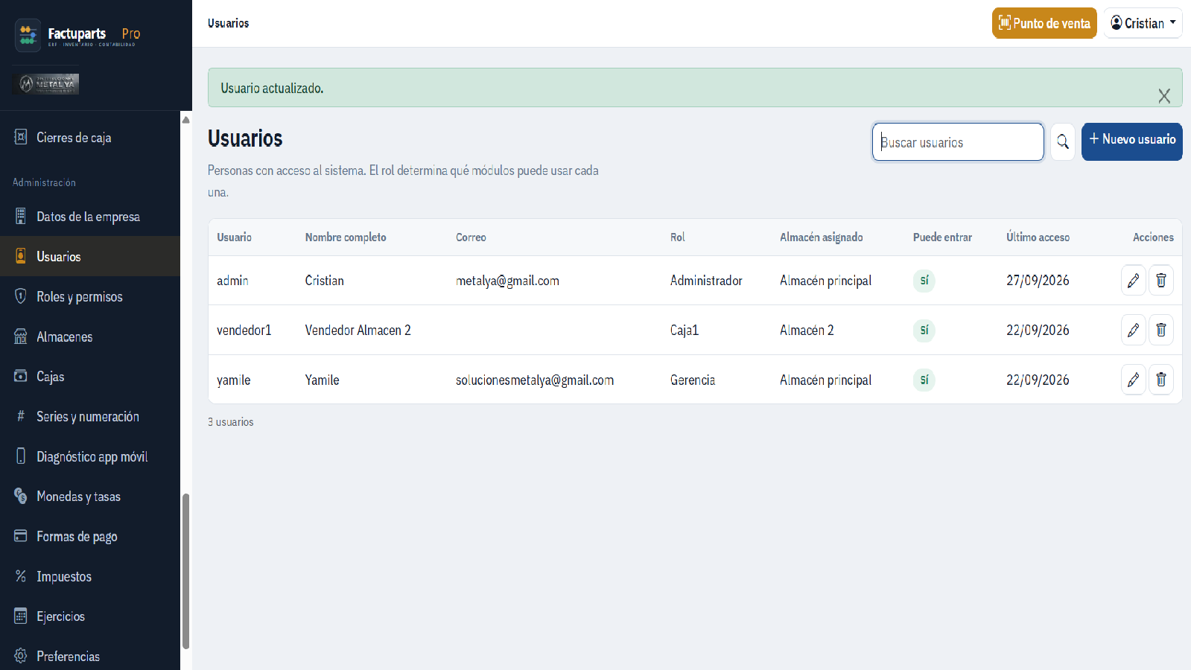The width and height of the screenshot is (1191, 670).
Task: Dismiss the 'Usuario actualizado' alert
Action: tap(1164, 96)
